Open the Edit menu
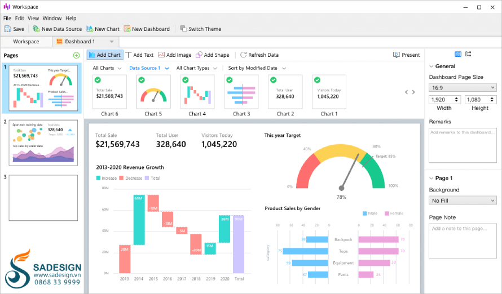 tap(20, 18)
